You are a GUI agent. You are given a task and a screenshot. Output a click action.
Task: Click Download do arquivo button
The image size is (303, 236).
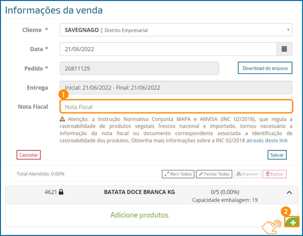pos(265,68)
